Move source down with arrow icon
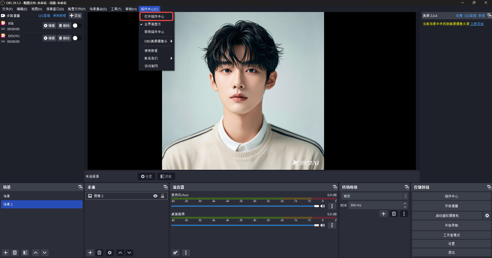The image size is (492, 258). (129, 253)
